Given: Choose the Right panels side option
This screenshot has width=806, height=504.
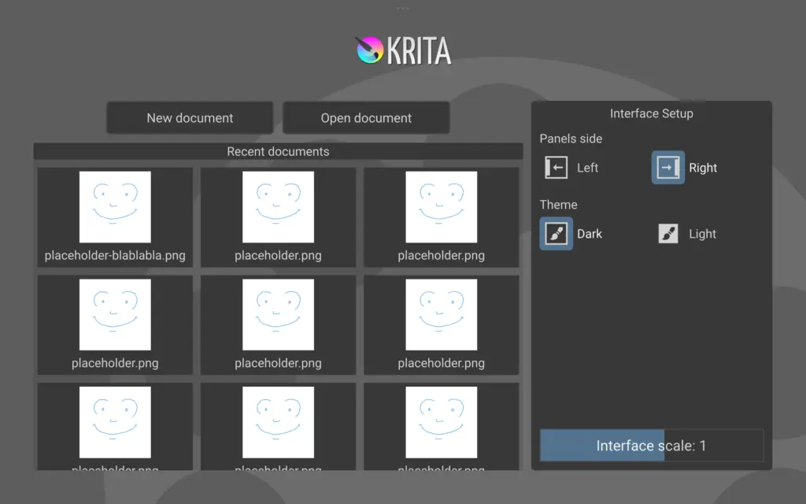Looking at the screenshot, I should coord(668,168).
